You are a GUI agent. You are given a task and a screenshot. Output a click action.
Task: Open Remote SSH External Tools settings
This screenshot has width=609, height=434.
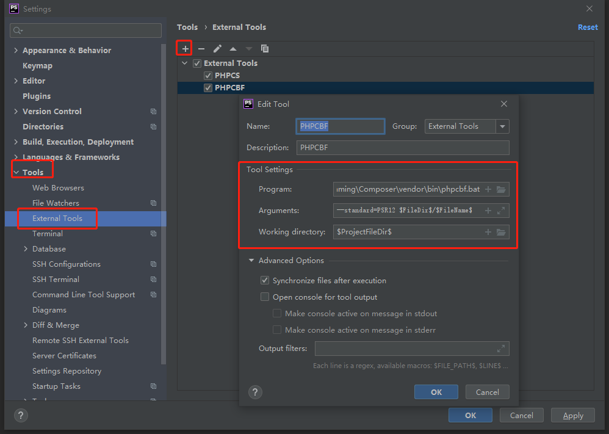[81, 341]
